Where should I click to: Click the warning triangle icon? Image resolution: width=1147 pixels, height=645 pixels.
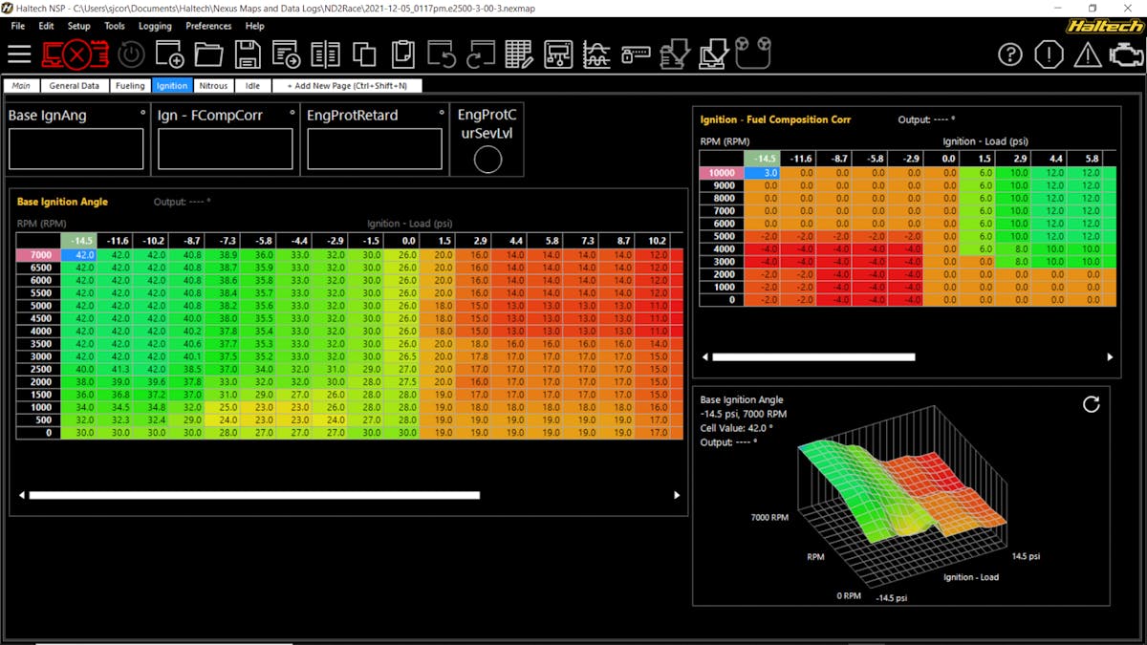coord(1087,54)
